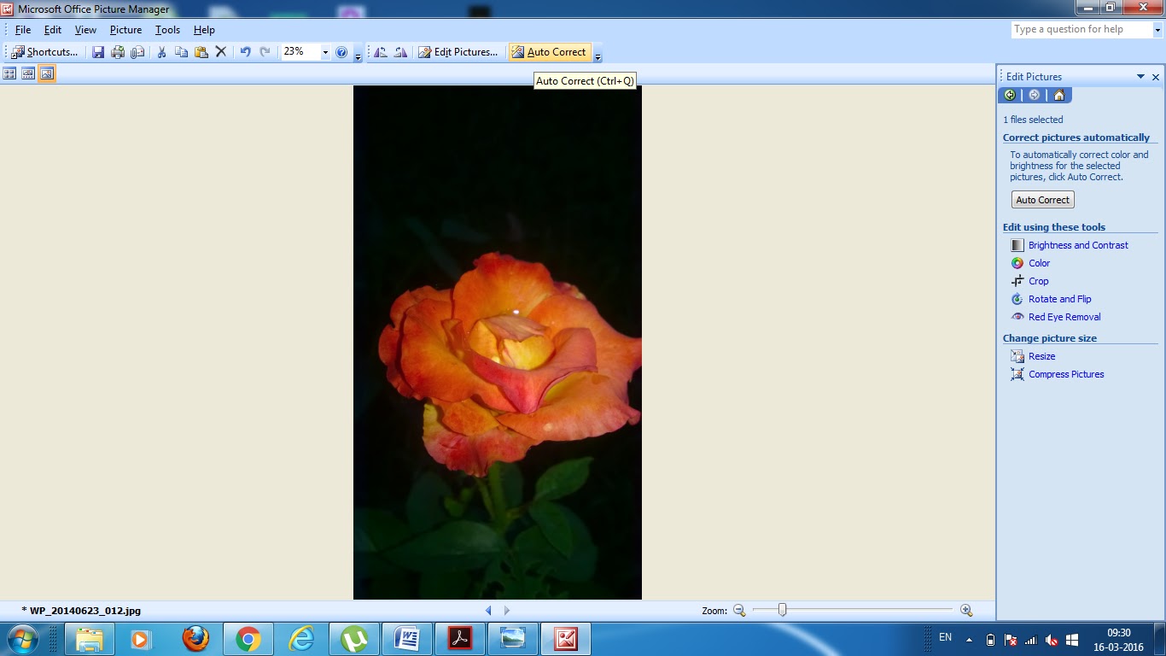Switch to Filmstrip view
Screen dimensions: 1166x656
pyautogui.click(x=26, y=73)
